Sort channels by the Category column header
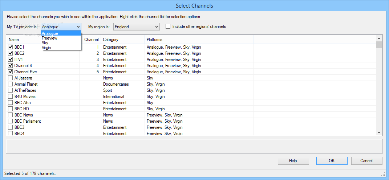The width and height of the screenshot is (389, 180). click(123, 40)
